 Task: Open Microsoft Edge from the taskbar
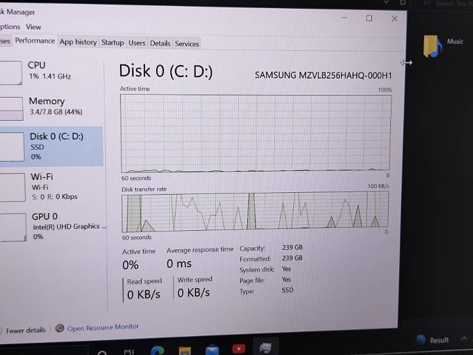[x=157, y=351]
